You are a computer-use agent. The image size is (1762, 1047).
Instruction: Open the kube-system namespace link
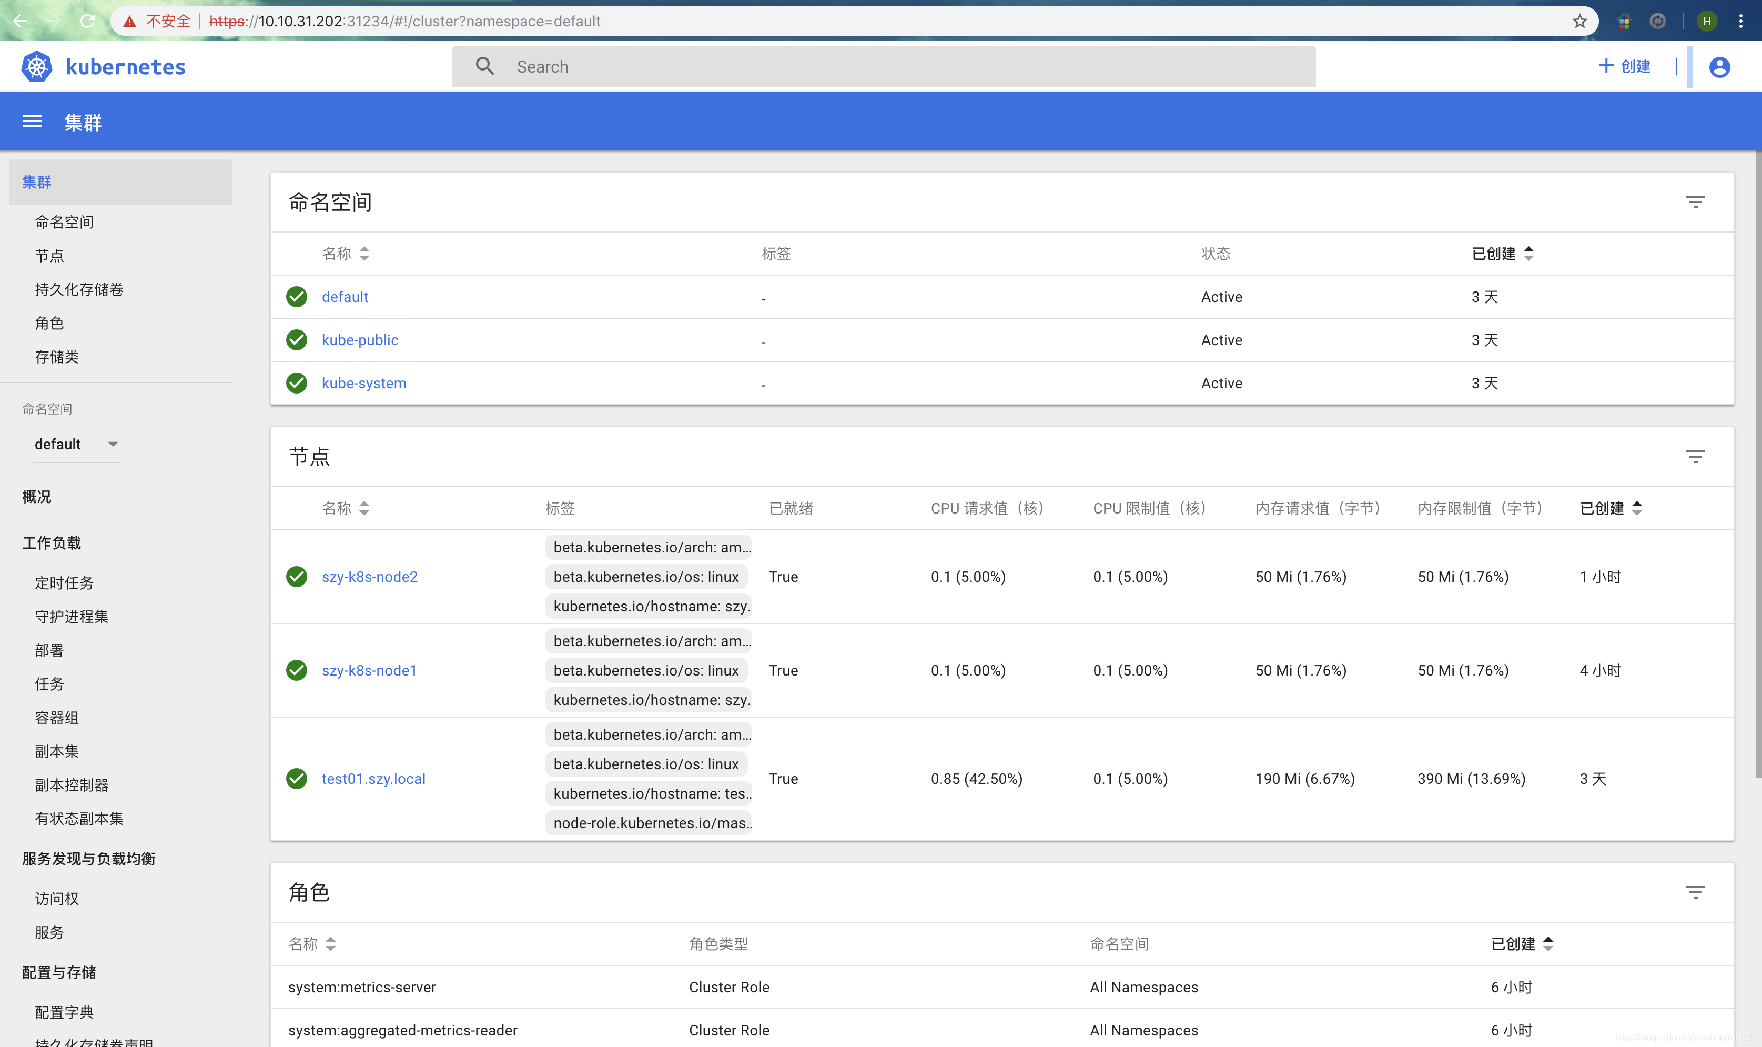(x=364, y=383)
